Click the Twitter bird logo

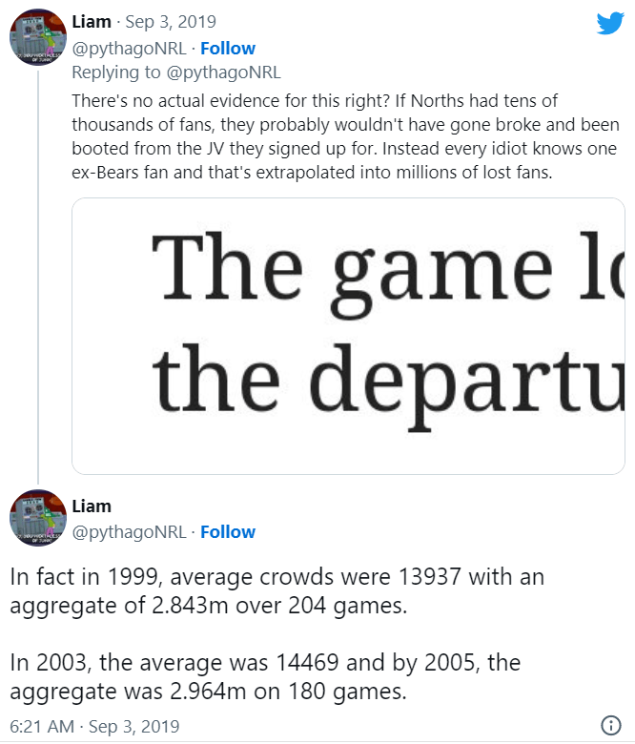(x=609, y=23)
